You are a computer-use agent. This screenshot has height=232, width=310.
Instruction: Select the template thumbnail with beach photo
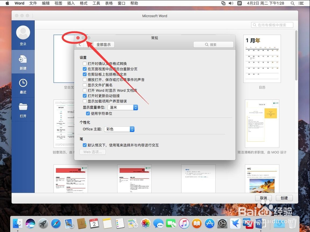[x=262, y=178]
